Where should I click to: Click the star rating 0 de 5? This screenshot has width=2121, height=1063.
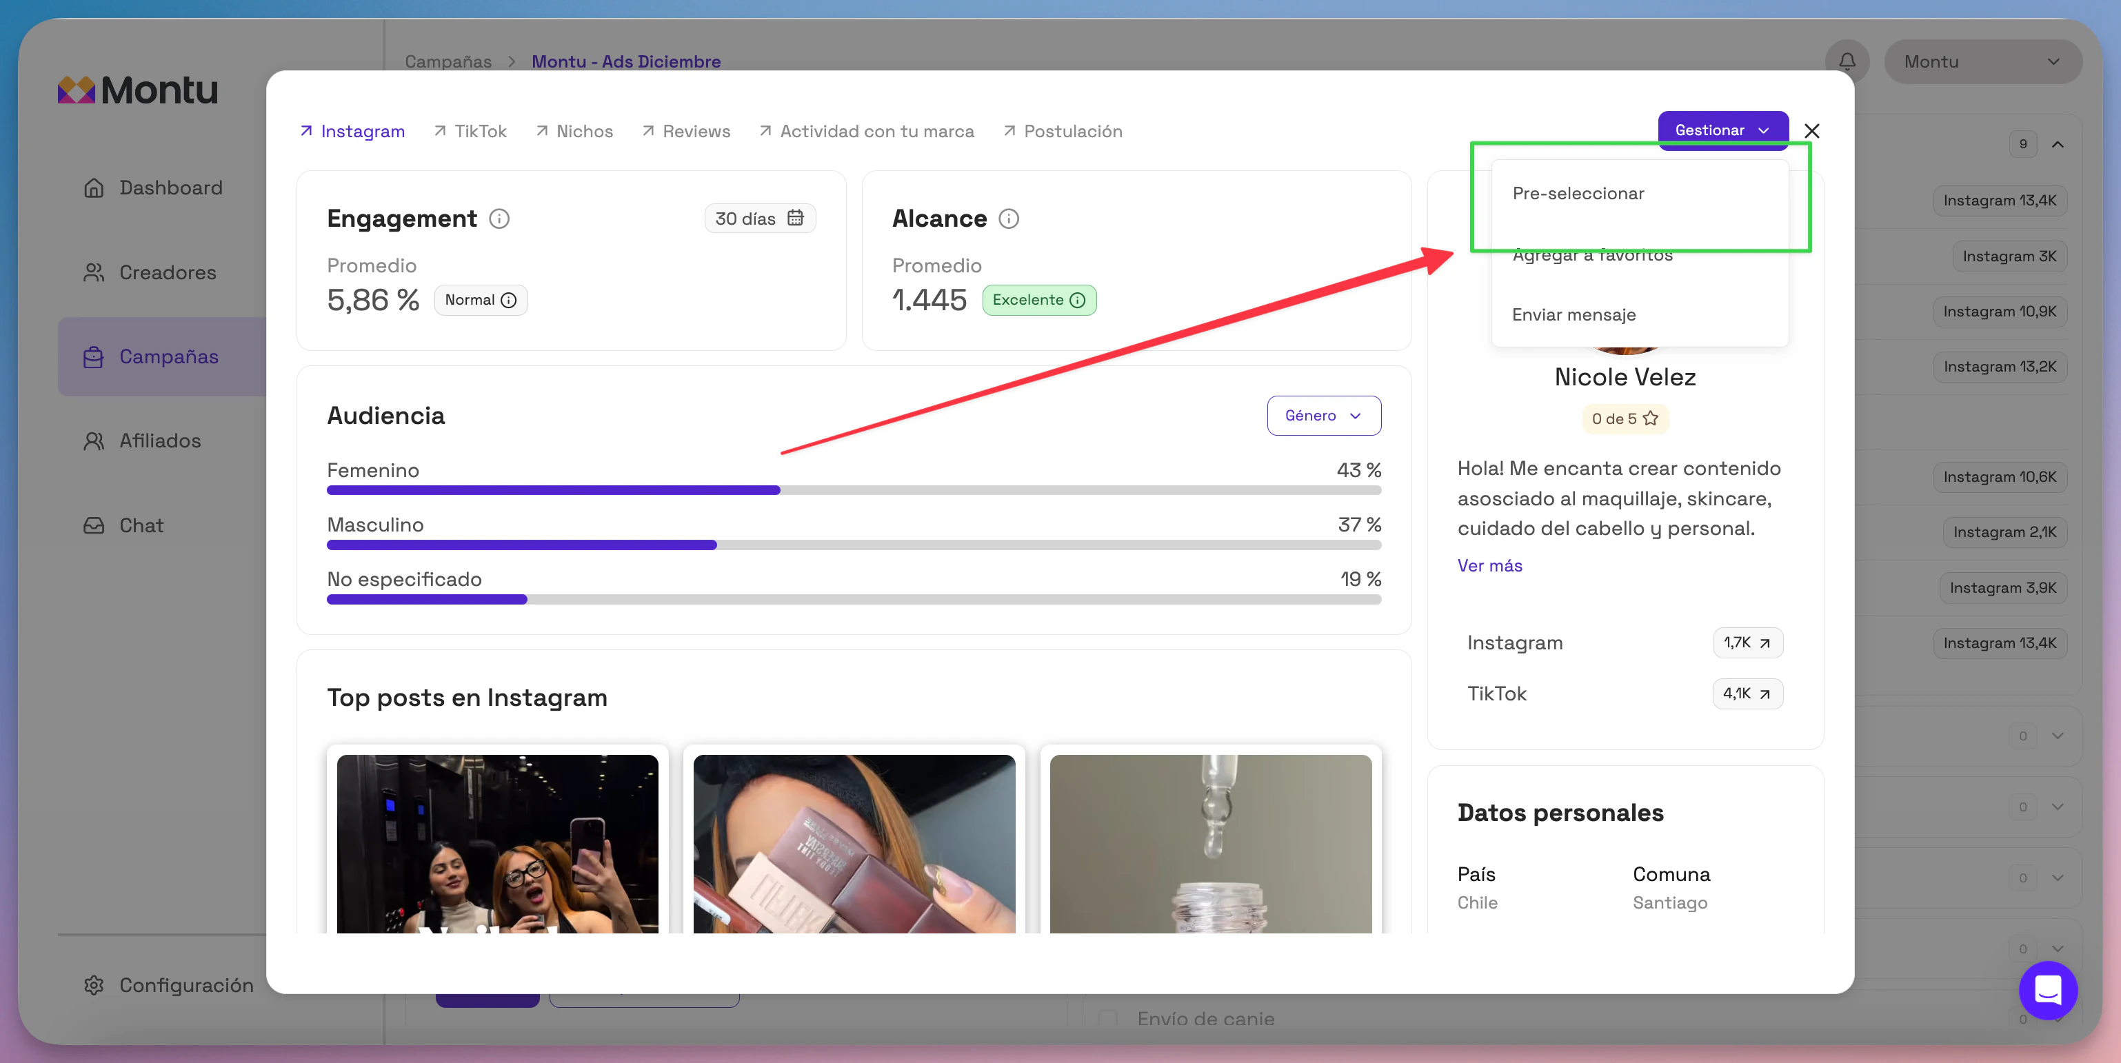1625,418
